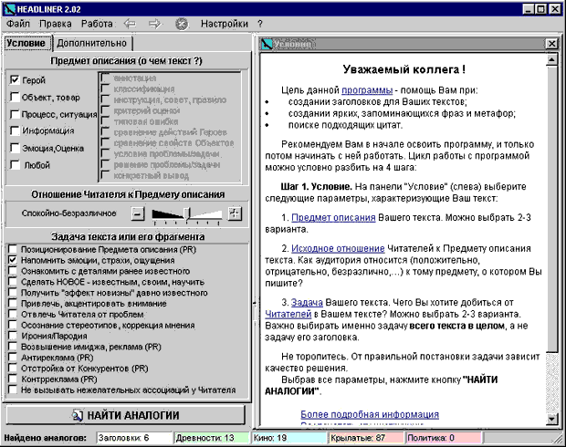Click the back arrow toolbar icon
The height and width of the screenshot is (447, 566).
pyautogui.click(x=130, y=24)
